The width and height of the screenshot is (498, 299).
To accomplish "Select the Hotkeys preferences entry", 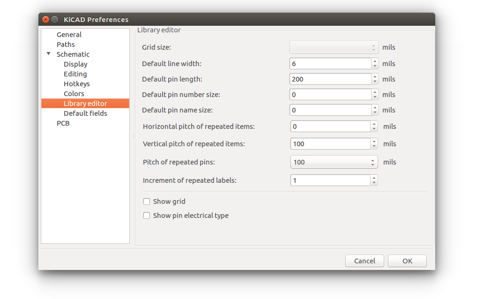I will point(76,84).
